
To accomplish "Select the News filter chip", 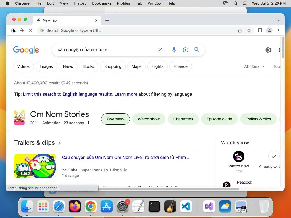I will coord(68,66).
